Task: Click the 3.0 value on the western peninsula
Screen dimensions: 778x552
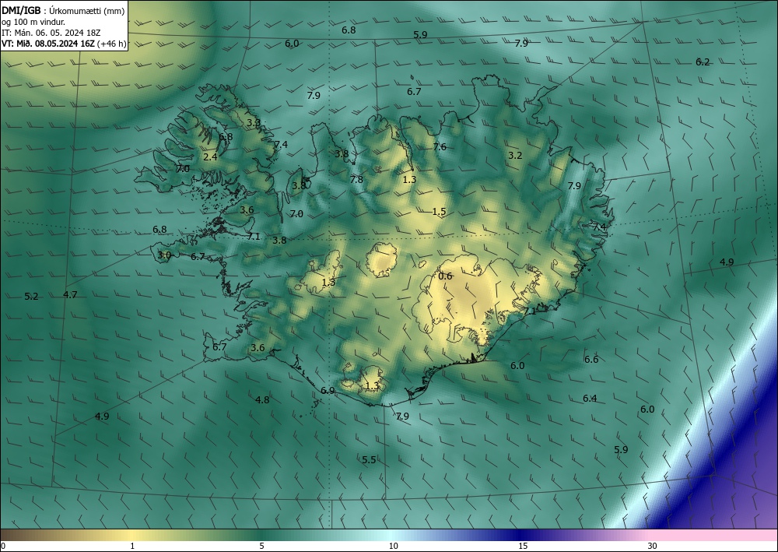Action: click(164, 255)
